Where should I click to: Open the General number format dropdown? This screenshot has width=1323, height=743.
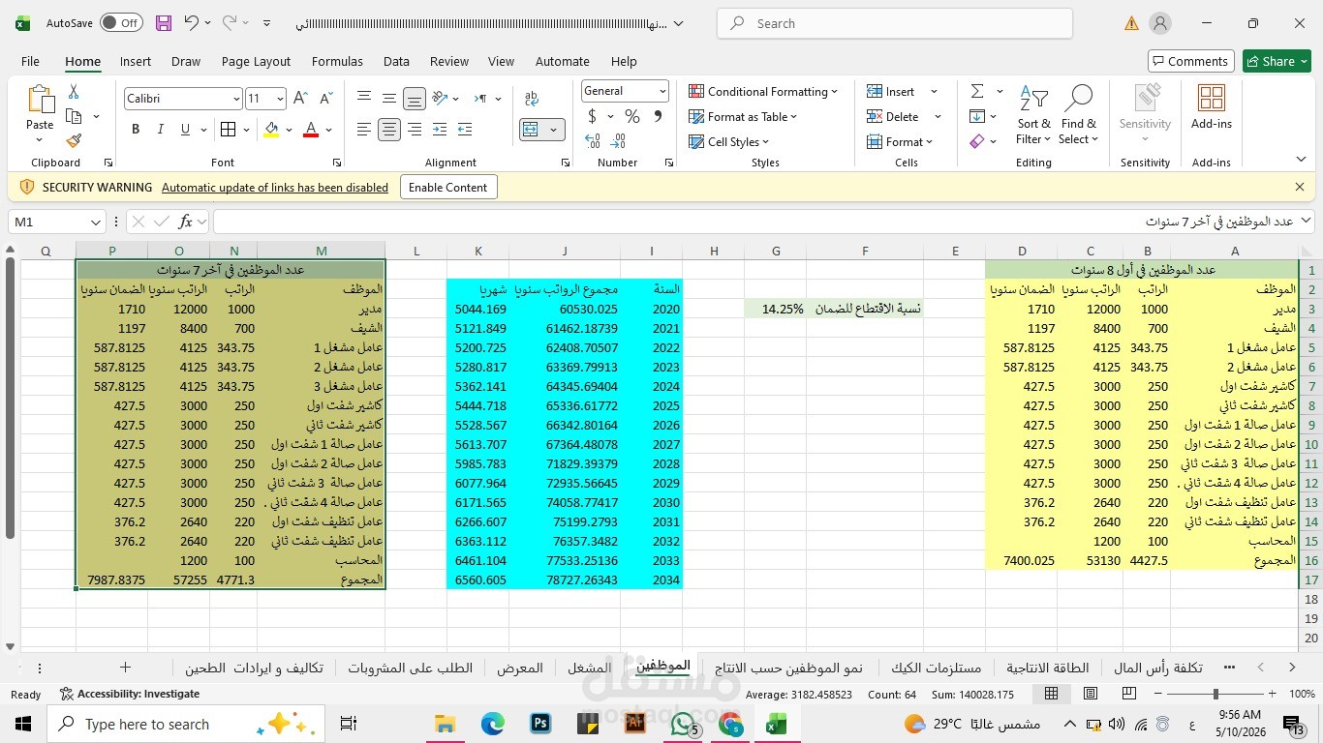pos(662,91)
